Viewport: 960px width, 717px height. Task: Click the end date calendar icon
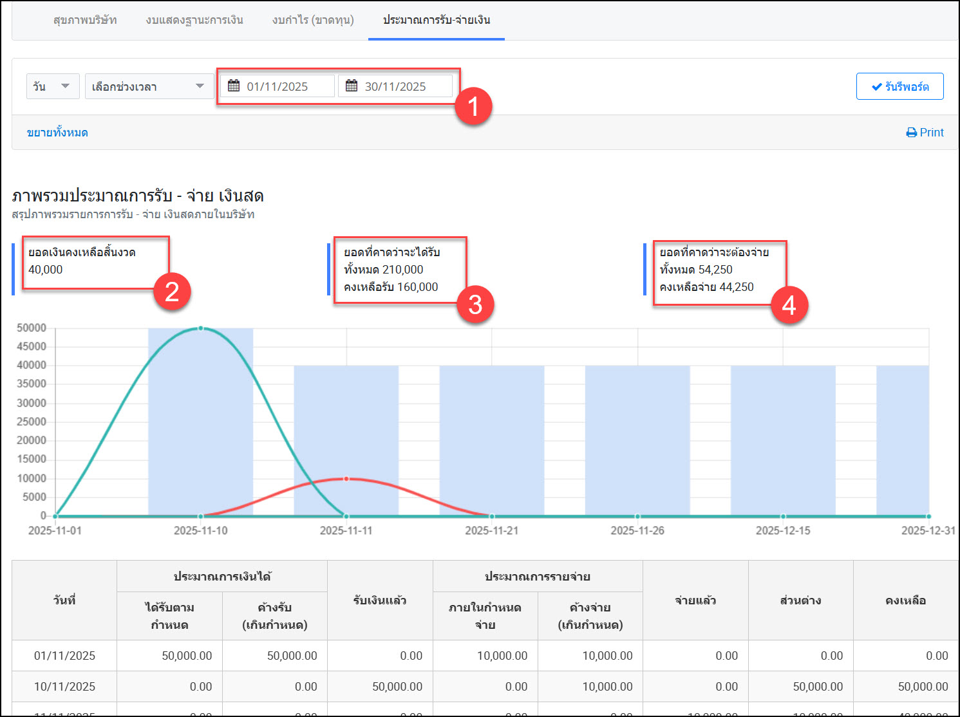(x=352, y=86)
